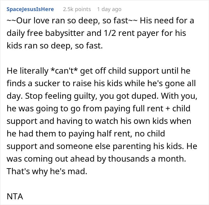209x205 pixels.
Task: Click the word 'literally' in second paragraph
Action: [x=34, y=71]
